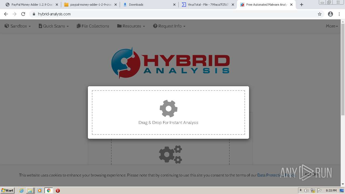Switch to paypal-money-adder-1-2-9 folder tab
Viewport: 345px width, 194px height.
click(x=91, y=5)
